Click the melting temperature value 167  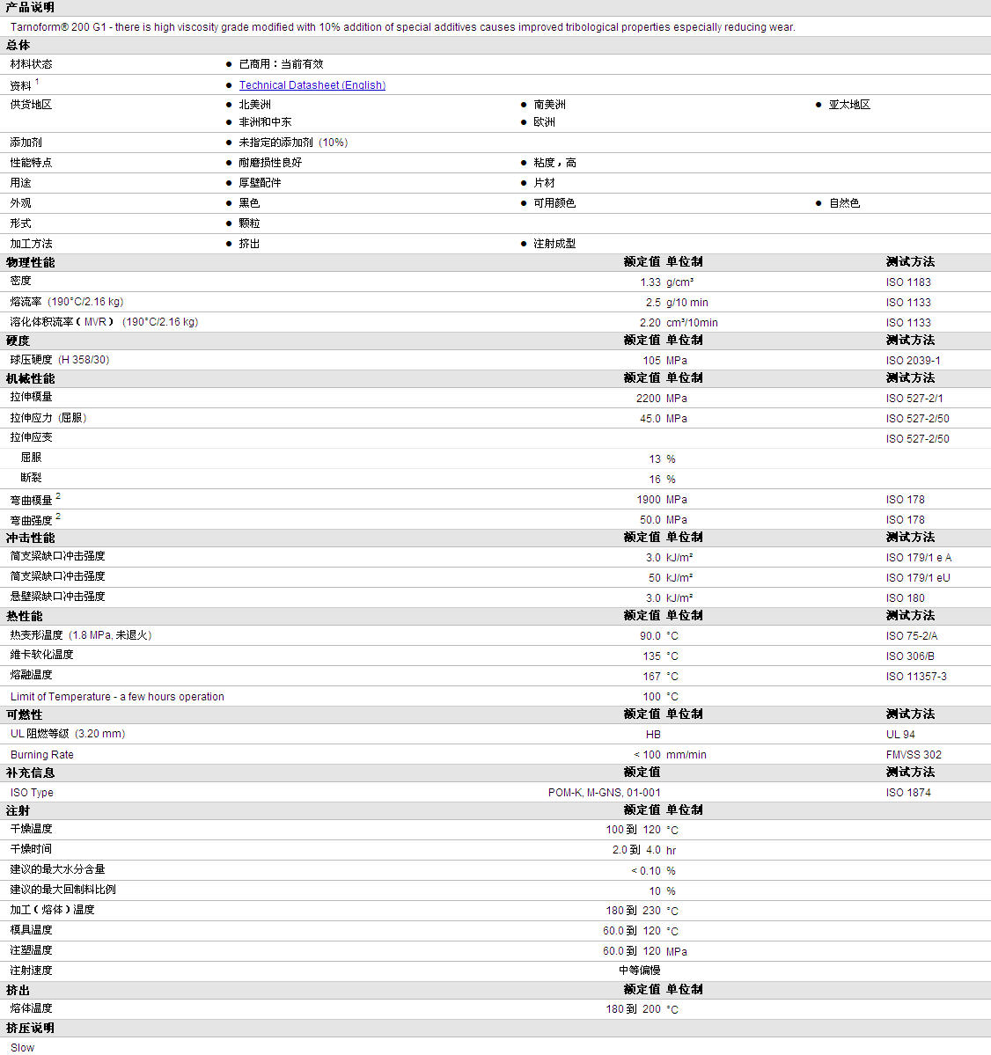(x=651, y=676)
